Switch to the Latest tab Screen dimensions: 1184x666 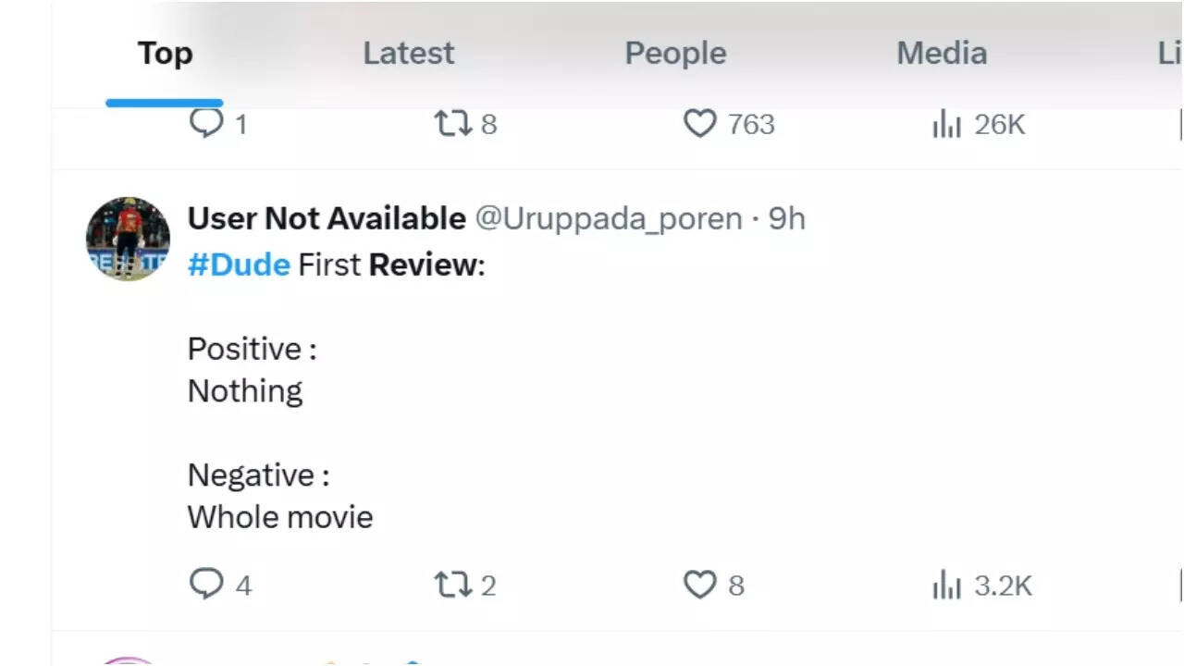click(x=408, y=54)
